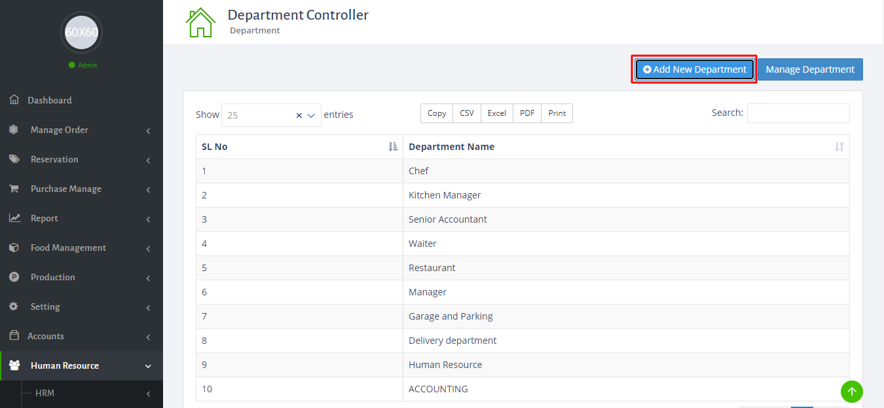Clear the entries selection with the x
Viewport: 884px width, 408px height.
click(299, 115)
